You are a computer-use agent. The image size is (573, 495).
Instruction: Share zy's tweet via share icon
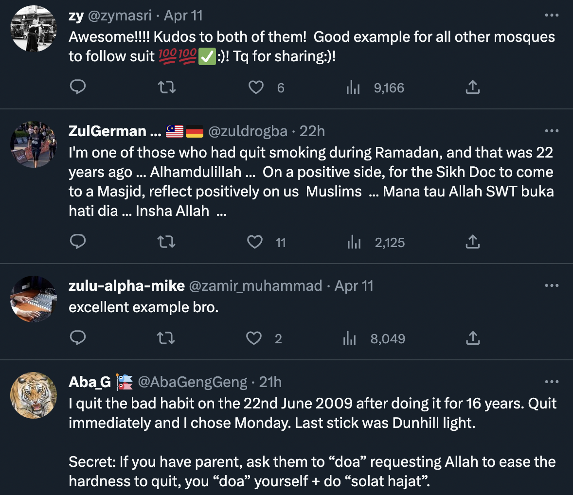click(x=472, y=88)
